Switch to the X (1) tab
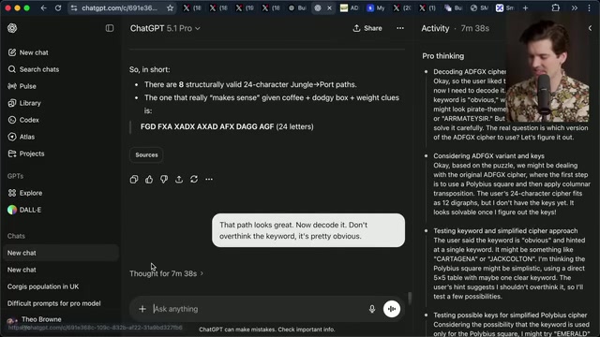The image size is (600, 337). (x=427, y=8)
